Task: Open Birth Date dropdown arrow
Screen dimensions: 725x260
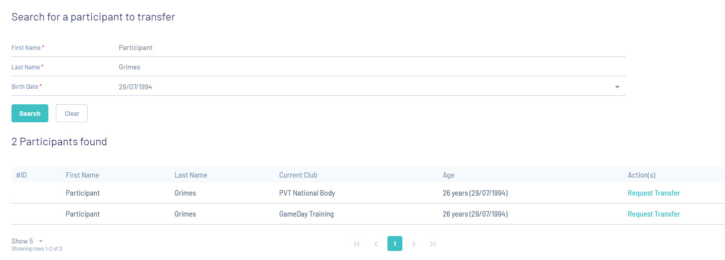Action: [617, 87]
